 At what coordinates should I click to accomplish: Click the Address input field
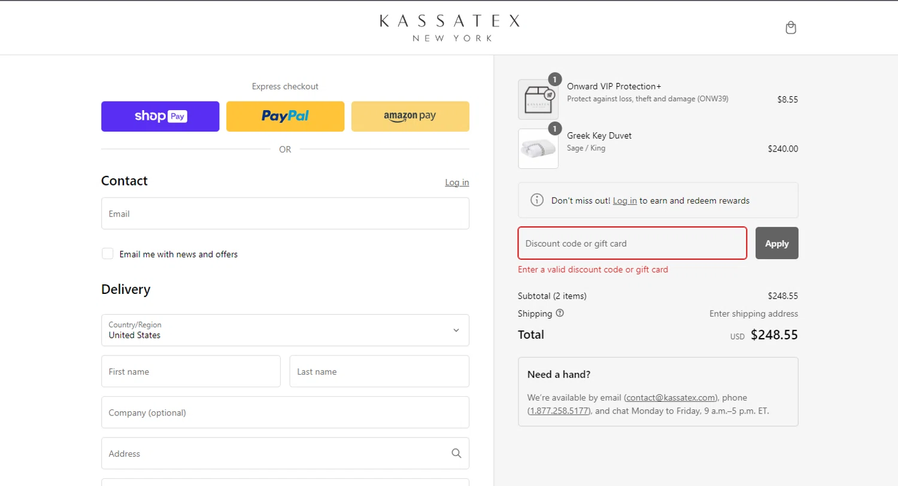285,453
